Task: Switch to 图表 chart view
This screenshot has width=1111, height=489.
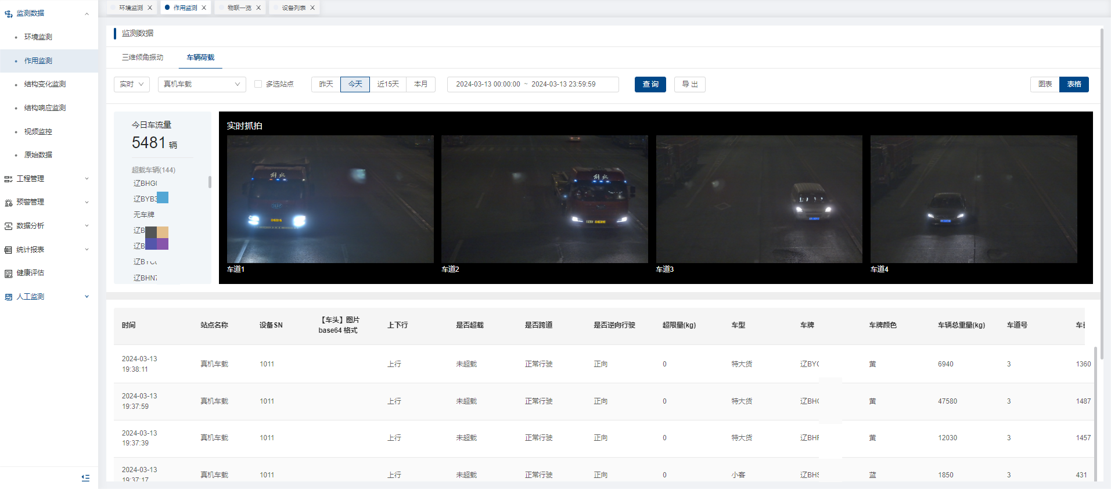Action: tap(1045, 84)
